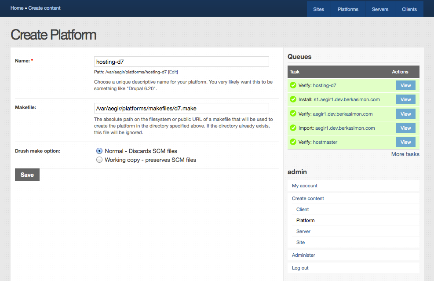Choose Platform under Create content
The width and height of the screenshot is (434, 281).
305,220
